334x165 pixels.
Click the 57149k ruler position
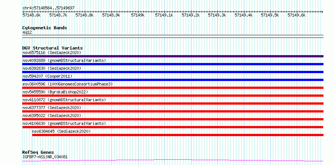pos(138,15)
